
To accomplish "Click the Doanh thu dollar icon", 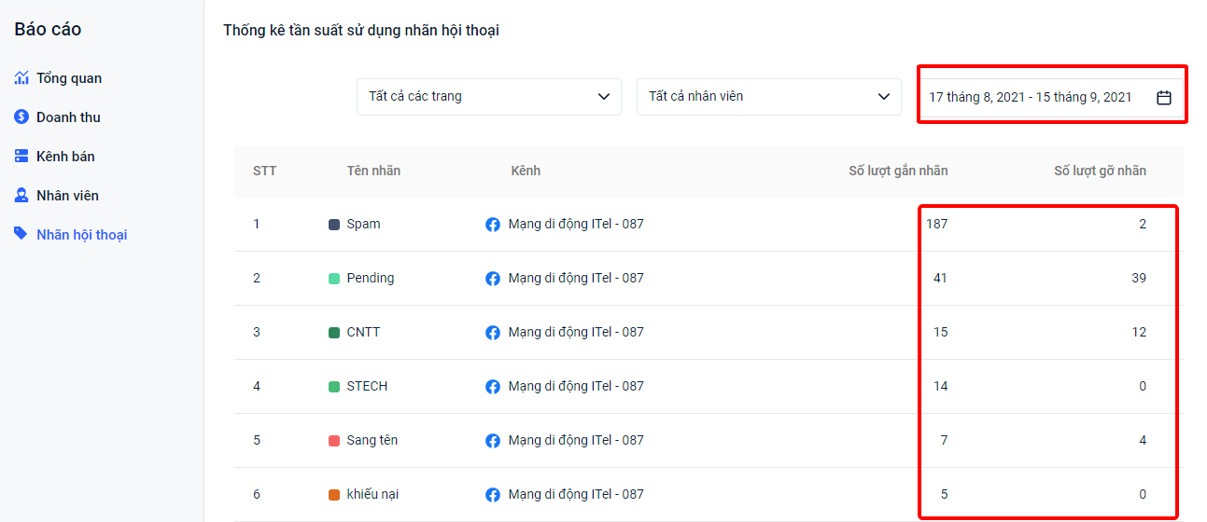I will (x=21, y=117).
